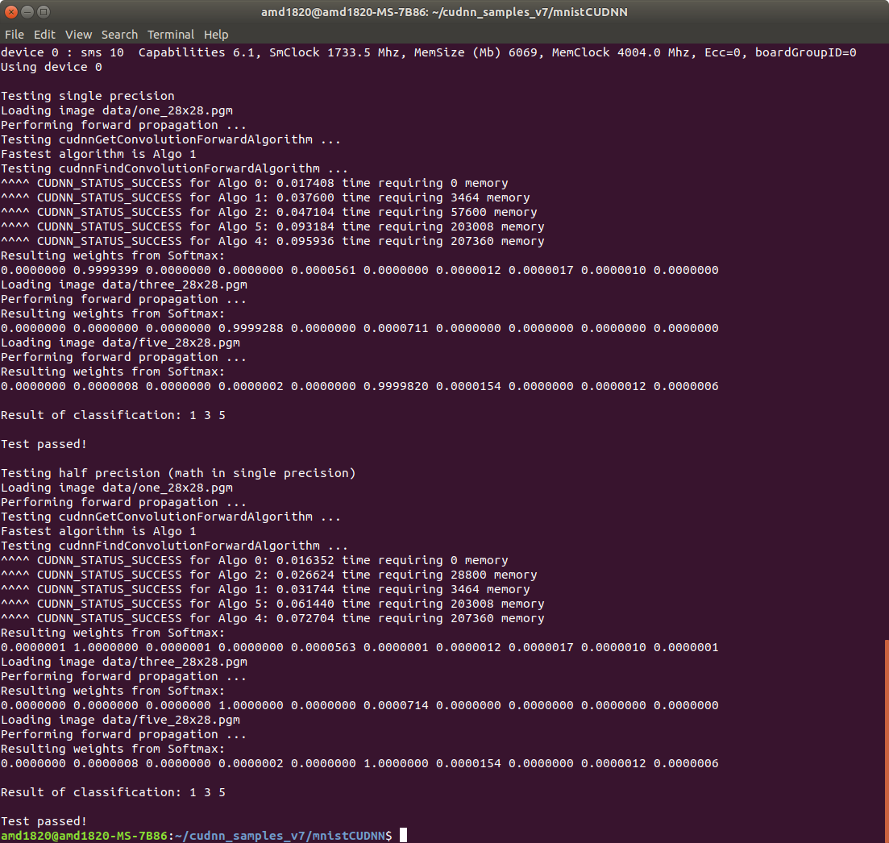Click the first 'Fastest algorithm is Algo 1' line

[x=98, y=154]
